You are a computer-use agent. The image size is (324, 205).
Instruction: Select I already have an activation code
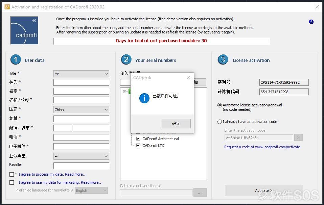219,122
